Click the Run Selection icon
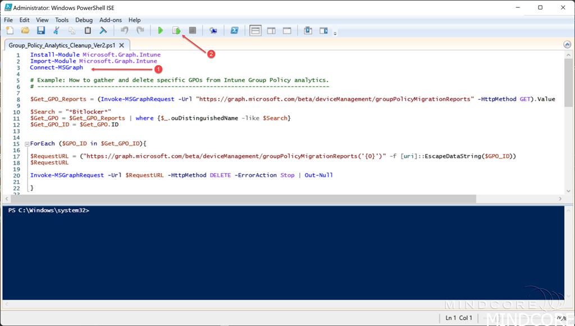The height and width of the screenshot is (326, 575). [x=176, y=30]
